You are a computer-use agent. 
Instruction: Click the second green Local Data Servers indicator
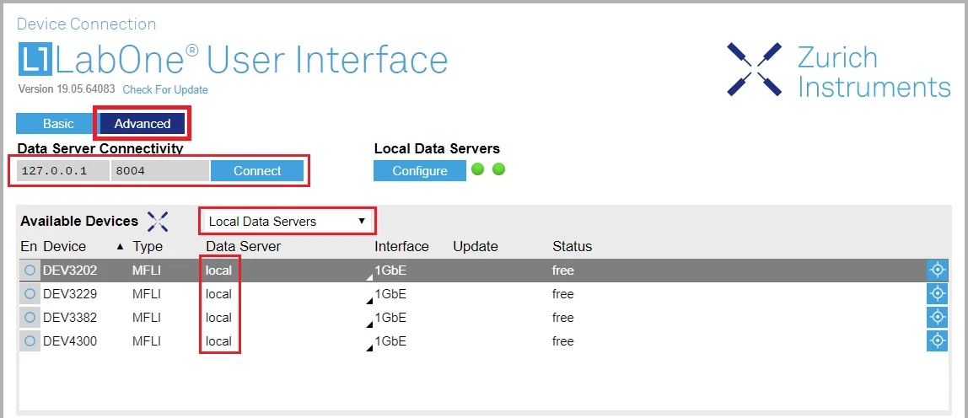(x=499, y=169)
